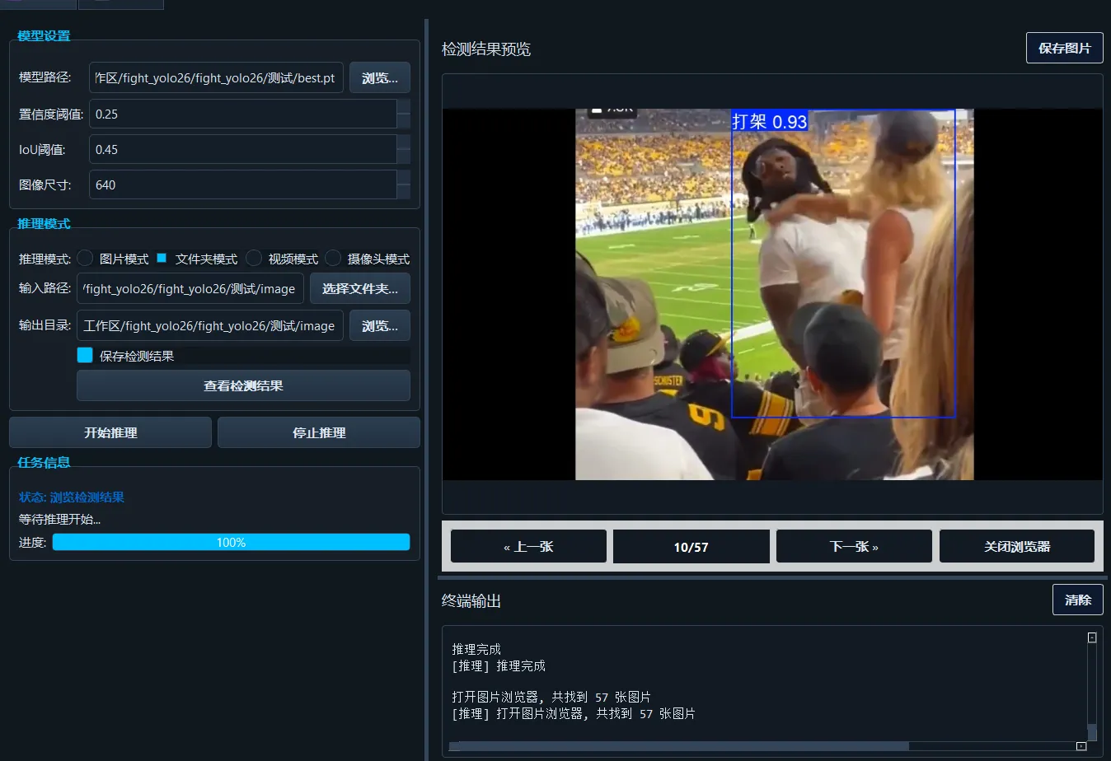The image size is (1111, 761).
Task: Click the '等待推理开始...' message
Action: click(x=59, y=520)
